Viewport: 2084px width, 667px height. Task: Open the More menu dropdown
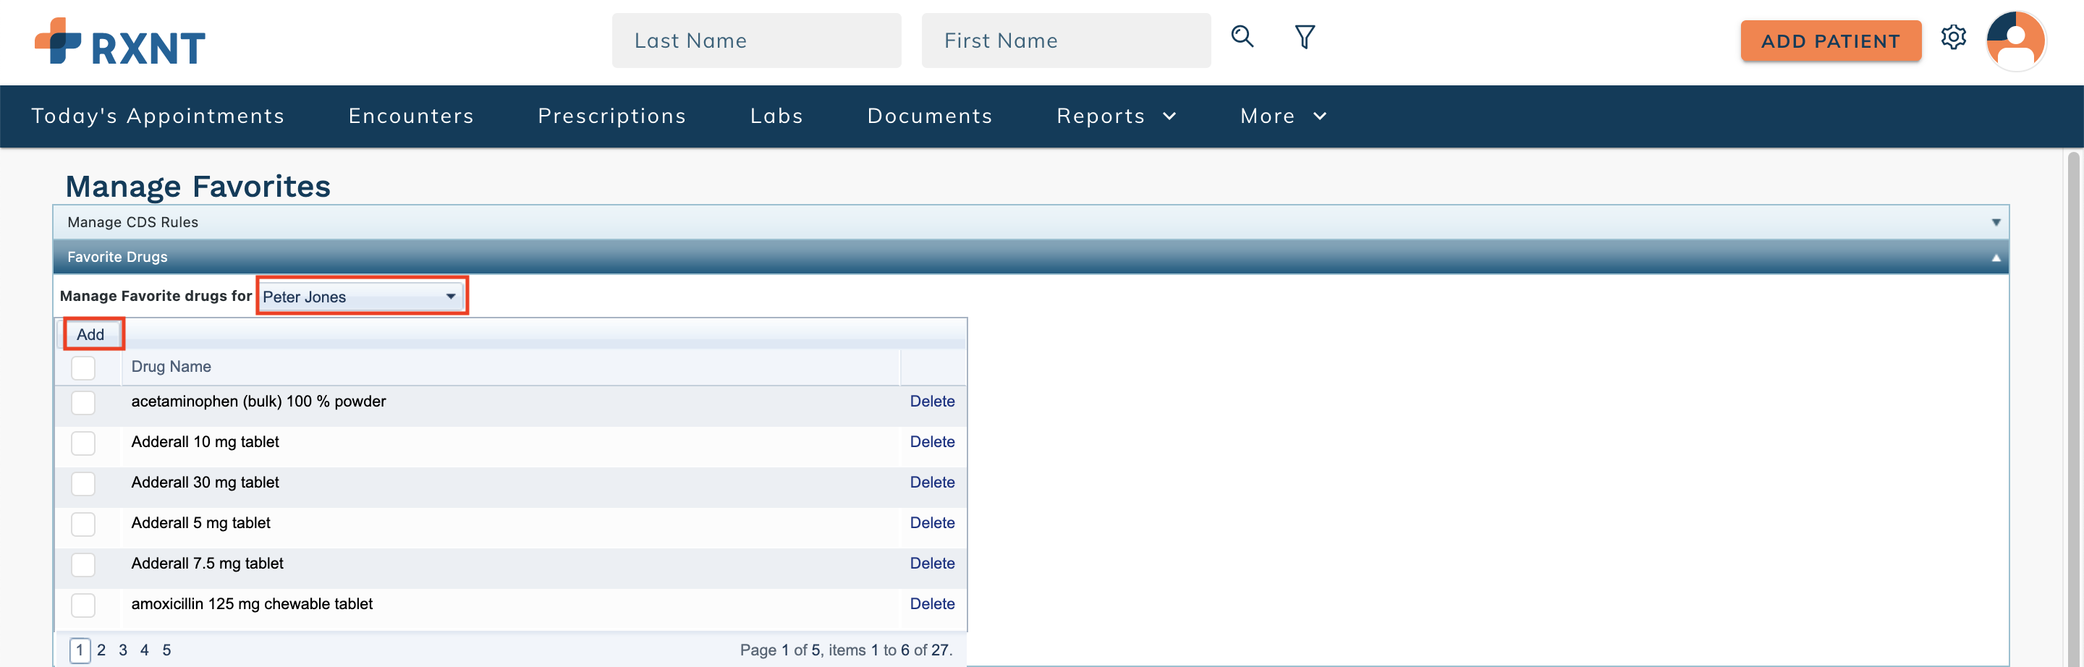point(1283,116)
